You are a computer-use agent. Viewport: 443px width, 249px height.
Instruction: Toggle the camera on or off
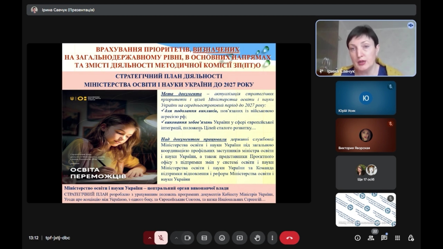tap(188, 238)
